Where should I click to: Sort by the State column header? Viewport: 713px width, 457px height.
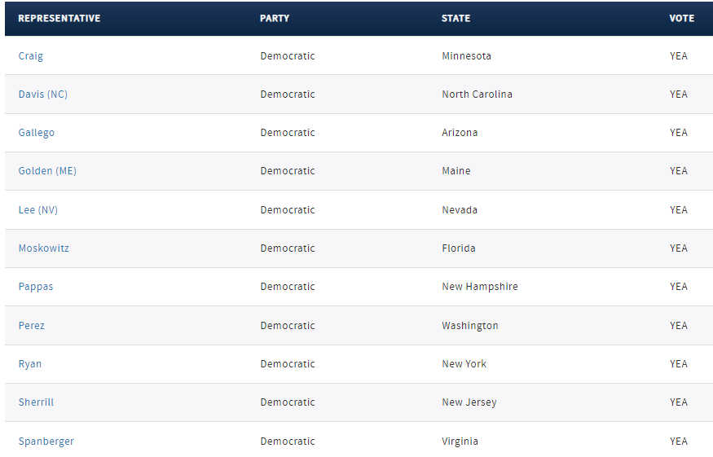point(456,19)
